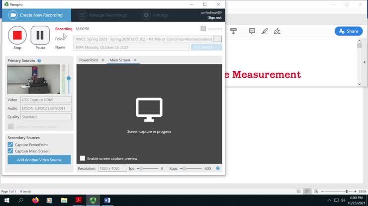Image resolution: width=368 pixels, height=206 pixels.
Task: Open the Video source dropdown
Action: coord(46,100)
